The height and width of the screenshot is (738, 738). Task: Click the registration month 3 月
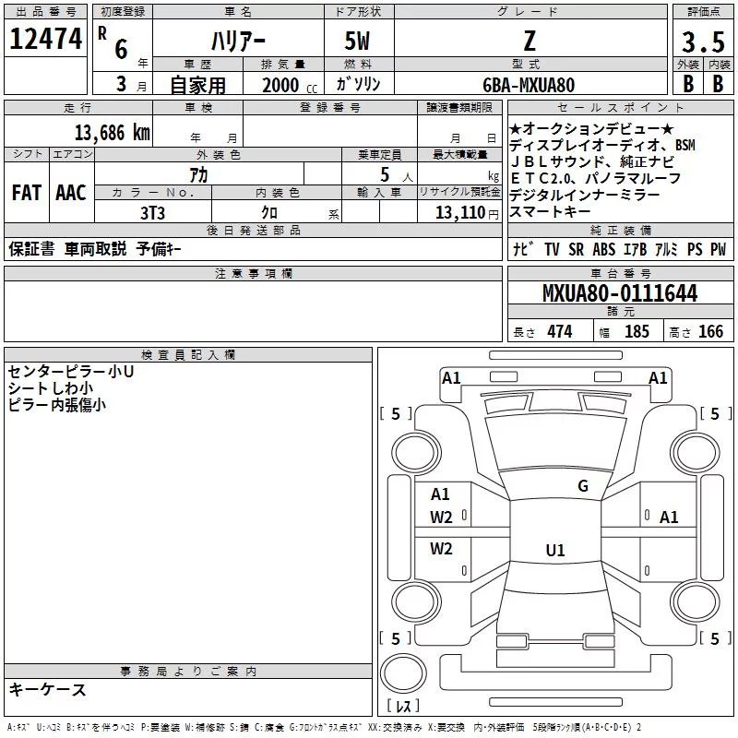131,84
